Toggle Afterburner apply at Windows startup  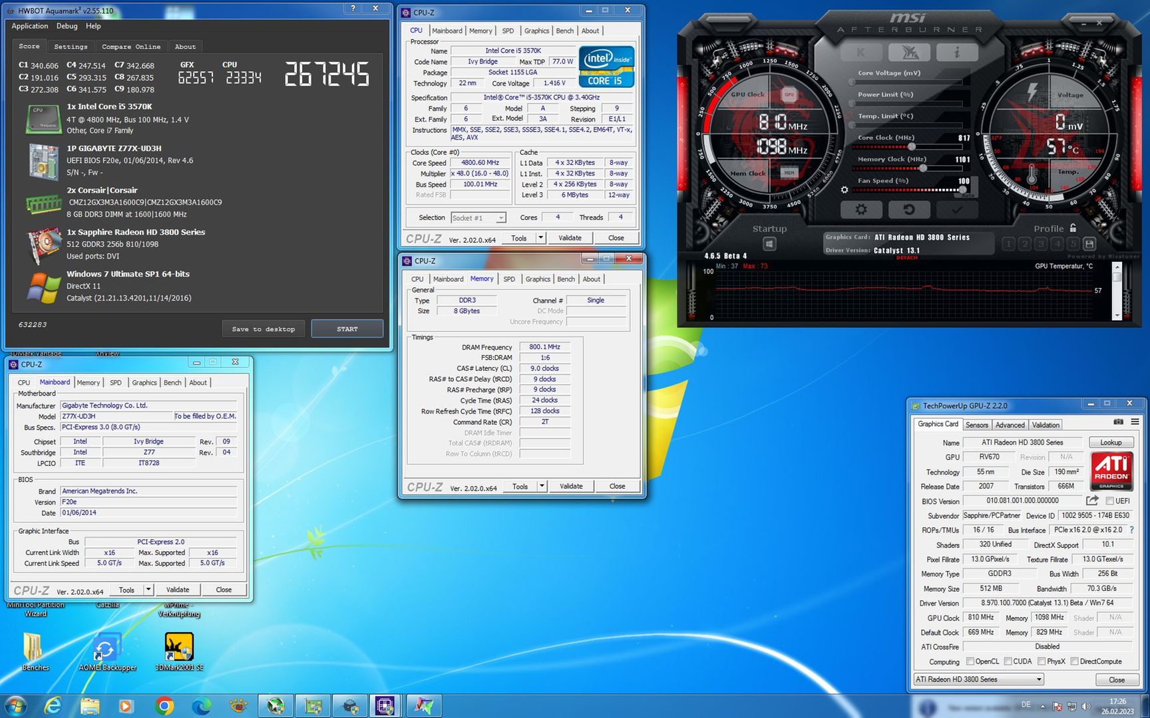pyautogui.click(x=769, y=244)
